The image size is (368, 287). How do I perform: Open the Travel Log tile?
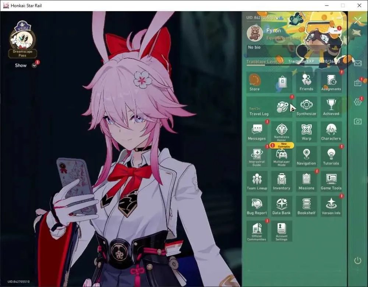269,107
